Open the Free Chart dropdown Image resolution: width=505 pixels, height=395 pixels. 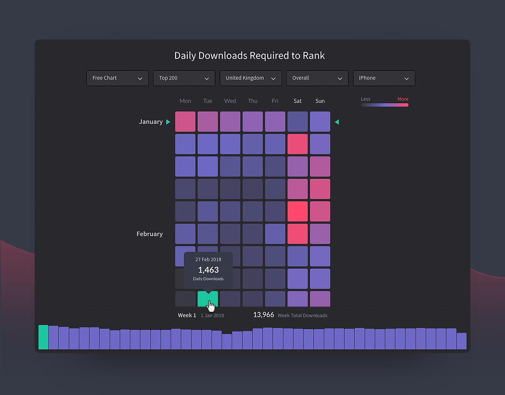point(117,78)
